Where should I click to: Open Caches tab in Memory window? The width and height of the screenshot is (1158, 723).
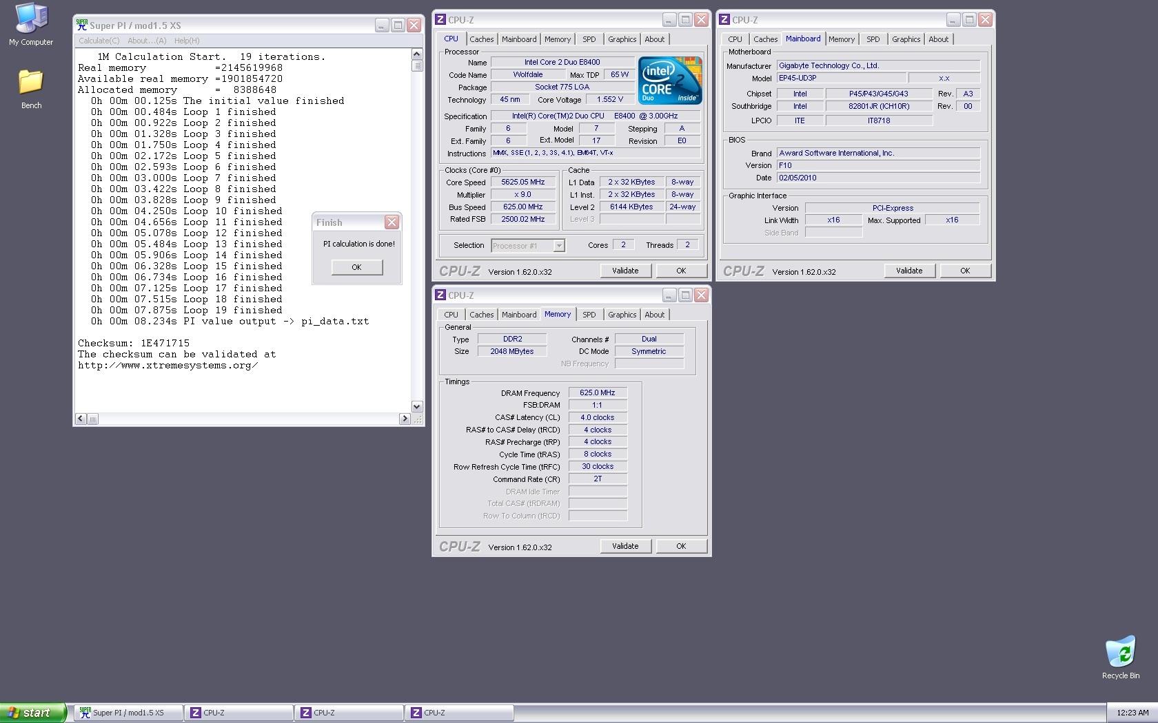coord(481,315)
